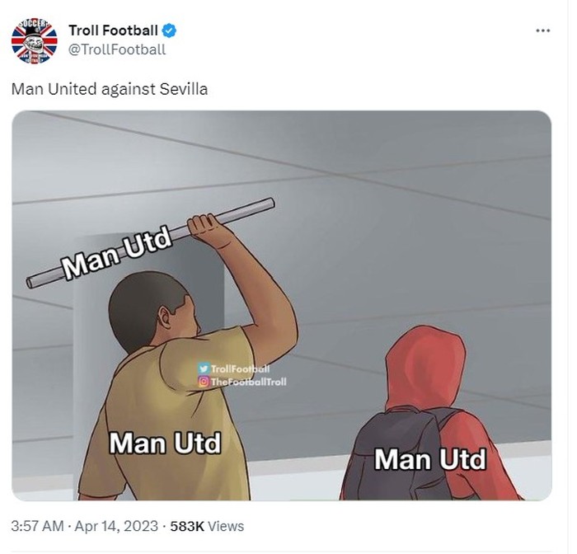Click the 'Man Utd' label on yellow shirt
The width and height of the screenshot is (577, 554).
(x=165, y=443)
